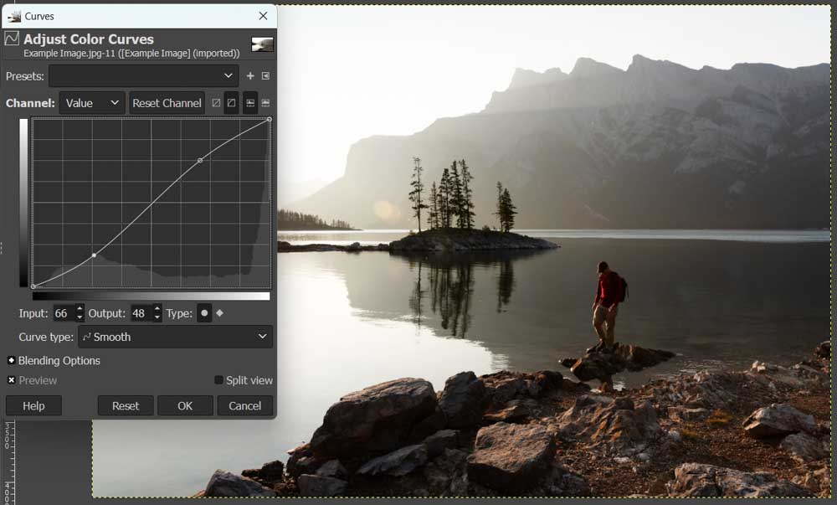This screenshot has height=505, width=837.
Task: Open the Presets dropdown
Action: click(x=144, y=76)
